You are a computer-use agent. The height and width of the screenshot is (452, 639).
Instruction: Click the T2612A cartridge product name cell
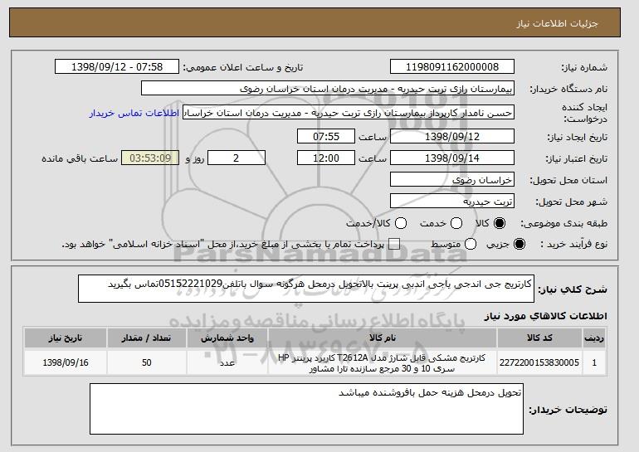coord(383,362)
